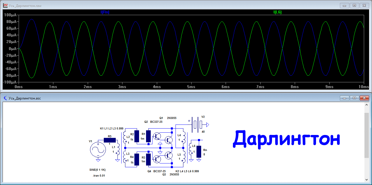Select lower BC337-25 transistor Q4 symbol
This screenshot has width=372, height=185.
(157, 159)
